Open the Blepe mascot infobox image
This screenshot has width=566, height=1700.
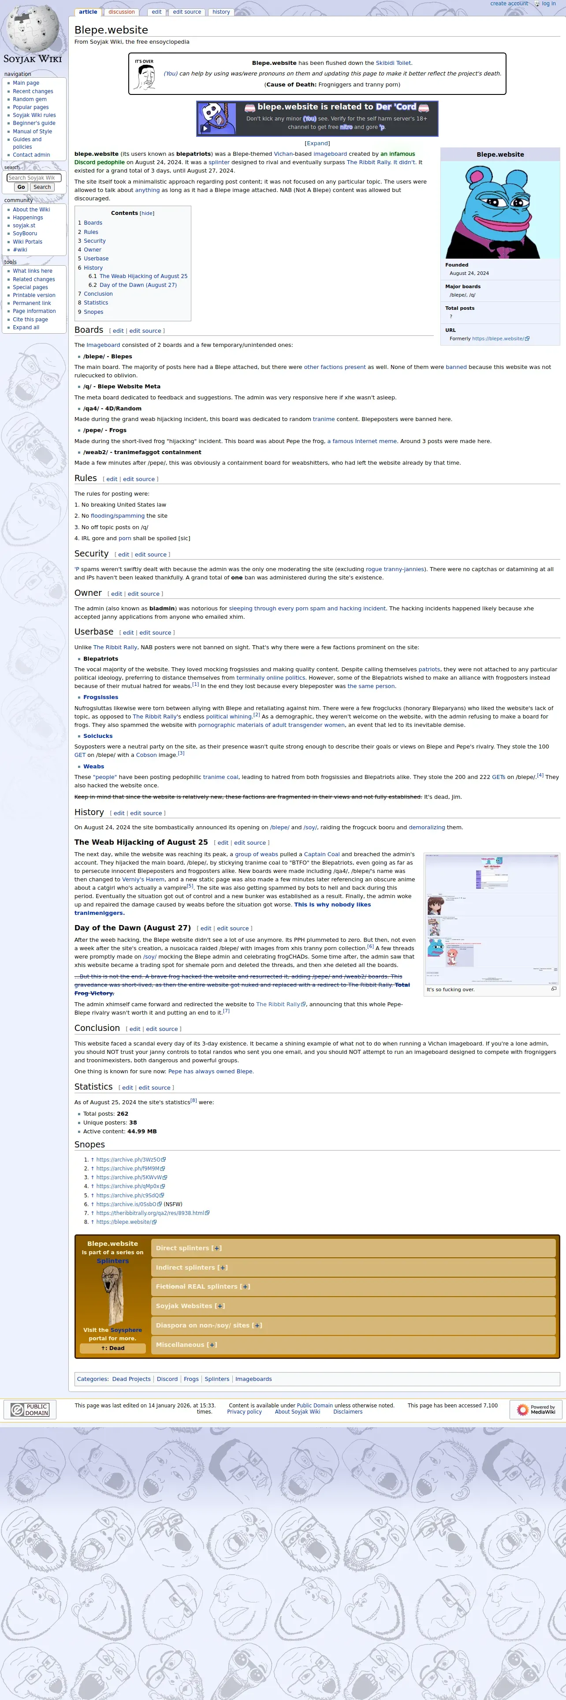click(x=500, y=211)
